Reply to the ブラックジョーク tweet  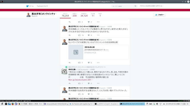point(69,94)
